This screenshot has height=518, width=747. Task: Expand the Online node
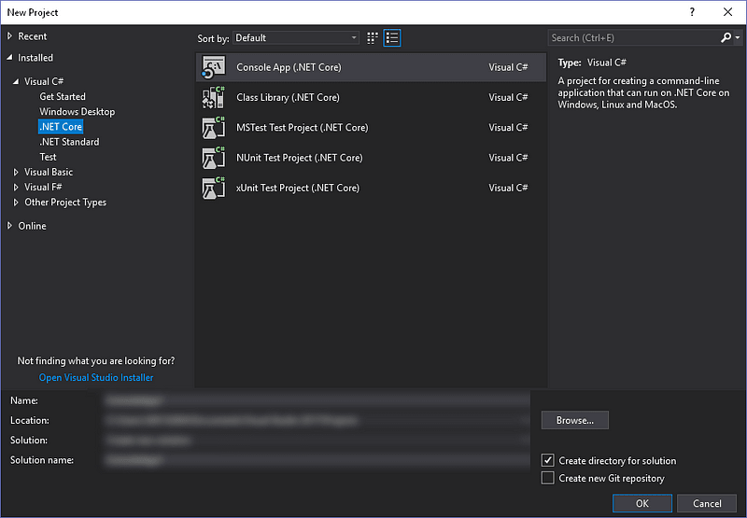[9, 226]
